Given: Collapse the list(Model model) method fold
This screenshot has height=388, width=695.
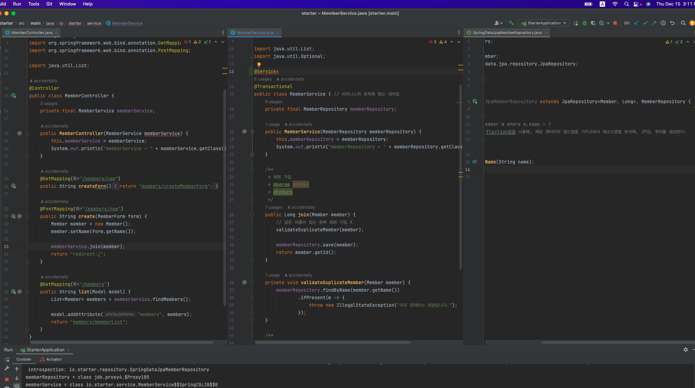Looking at the screenshot, I should pyautogui.click(x=27, y=292).
